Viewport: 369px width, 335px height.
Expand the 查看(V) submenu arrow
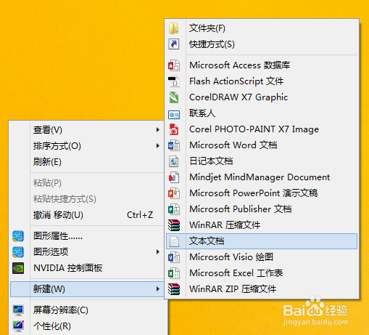[158, 130]
